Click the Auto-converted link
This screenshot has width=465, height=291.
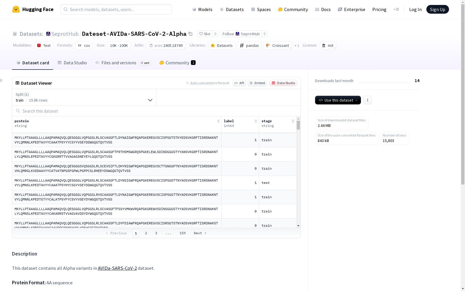tap(202, 83)
